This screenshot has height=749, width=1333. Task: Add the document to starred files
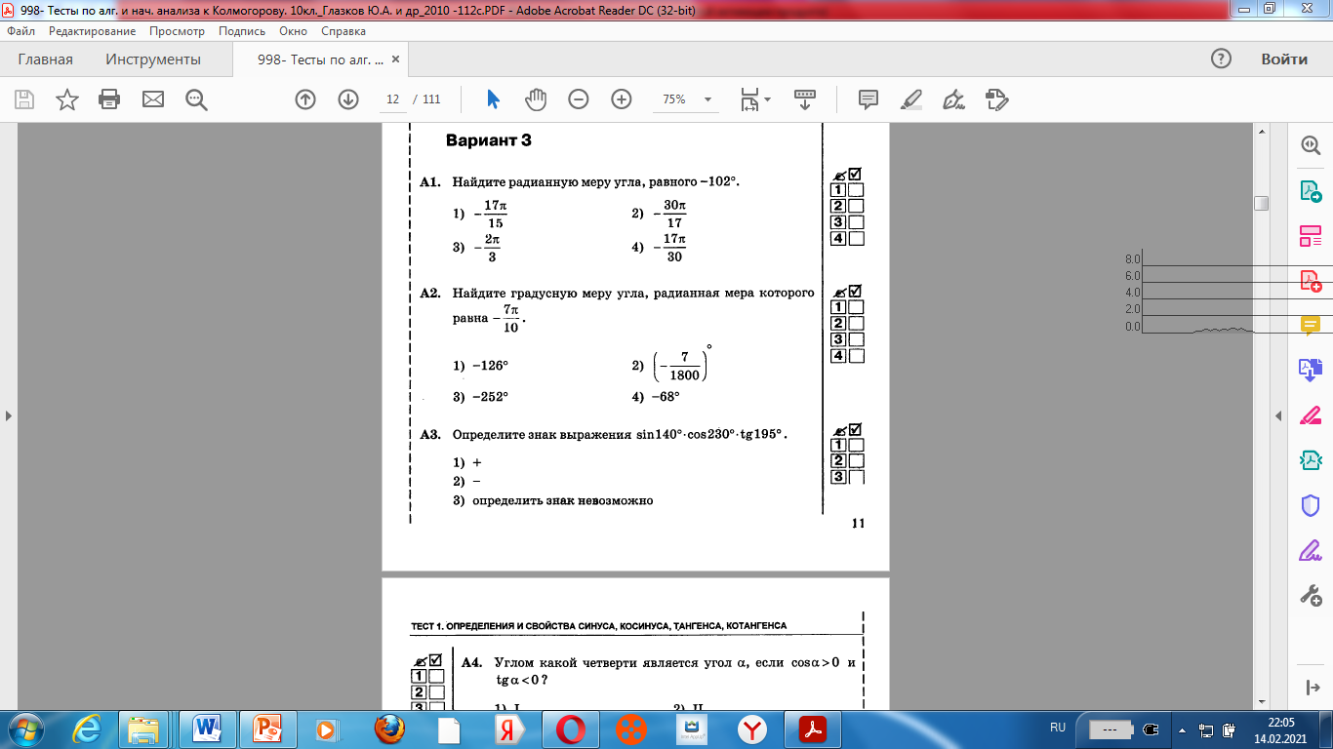tap(67, 99)
